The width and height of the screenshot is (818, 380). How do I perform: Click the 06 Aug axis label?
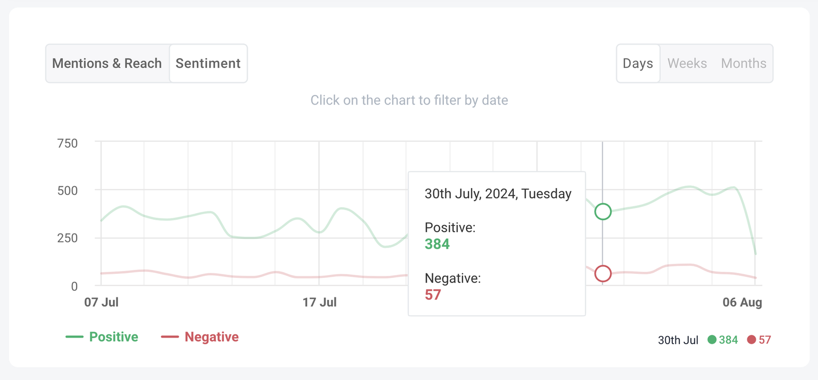[742, 302]
